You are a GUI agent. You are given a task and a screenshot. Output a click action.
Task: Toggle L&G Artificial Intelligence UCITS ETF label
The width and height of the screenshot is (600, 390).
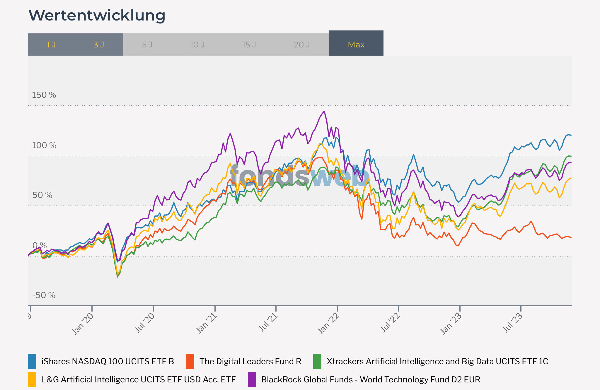tap(139, 379)
